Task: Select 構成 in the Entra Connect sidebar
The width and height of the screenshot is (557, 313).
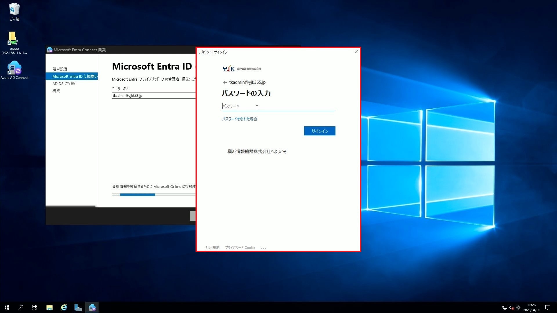Action: (x=56, y=91)
